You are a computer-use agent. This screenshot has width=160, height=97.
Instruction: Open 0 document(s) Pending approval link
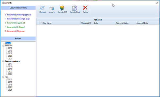click(x=18, y=15)
